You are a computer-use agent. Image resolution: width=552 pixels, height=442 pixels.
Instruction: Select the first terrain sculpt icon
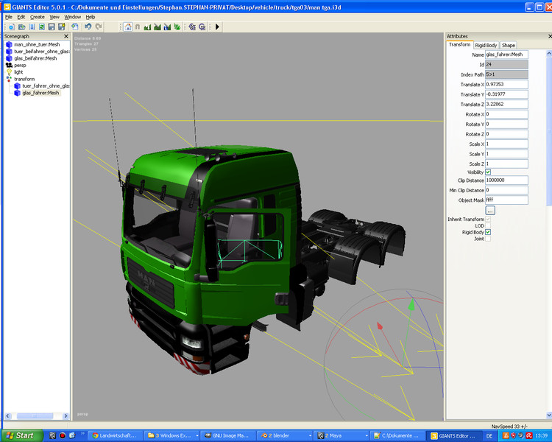pos(147,27)
